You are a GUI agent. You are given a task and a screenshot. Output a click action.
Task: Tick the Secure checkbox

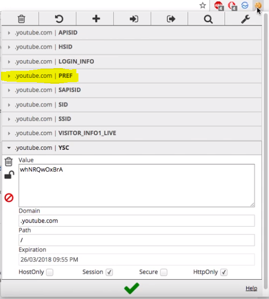(x=164, y=272)
